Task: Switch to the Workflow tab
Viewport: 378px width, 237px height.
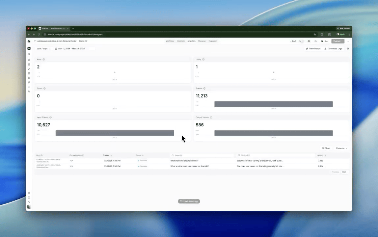Action: (x=170, y=41)
